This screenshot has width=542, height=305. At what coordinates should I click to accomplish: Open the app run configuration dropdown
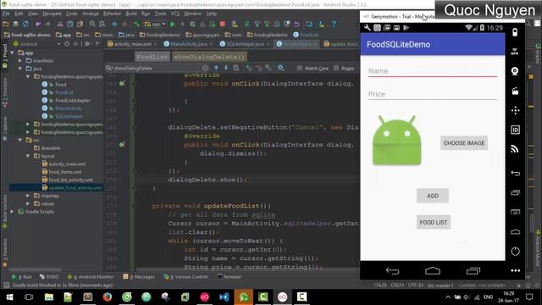click(155, 25)
